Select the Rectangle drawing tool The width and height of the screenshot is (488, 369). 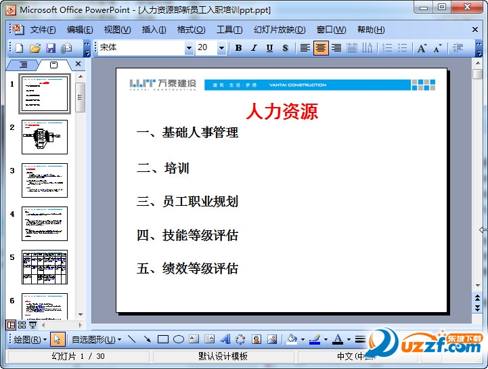click(x=163, y=339)
